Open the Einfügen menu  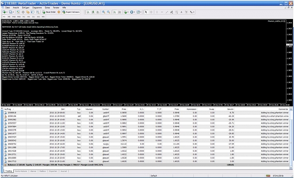click(x=25, y=8)
